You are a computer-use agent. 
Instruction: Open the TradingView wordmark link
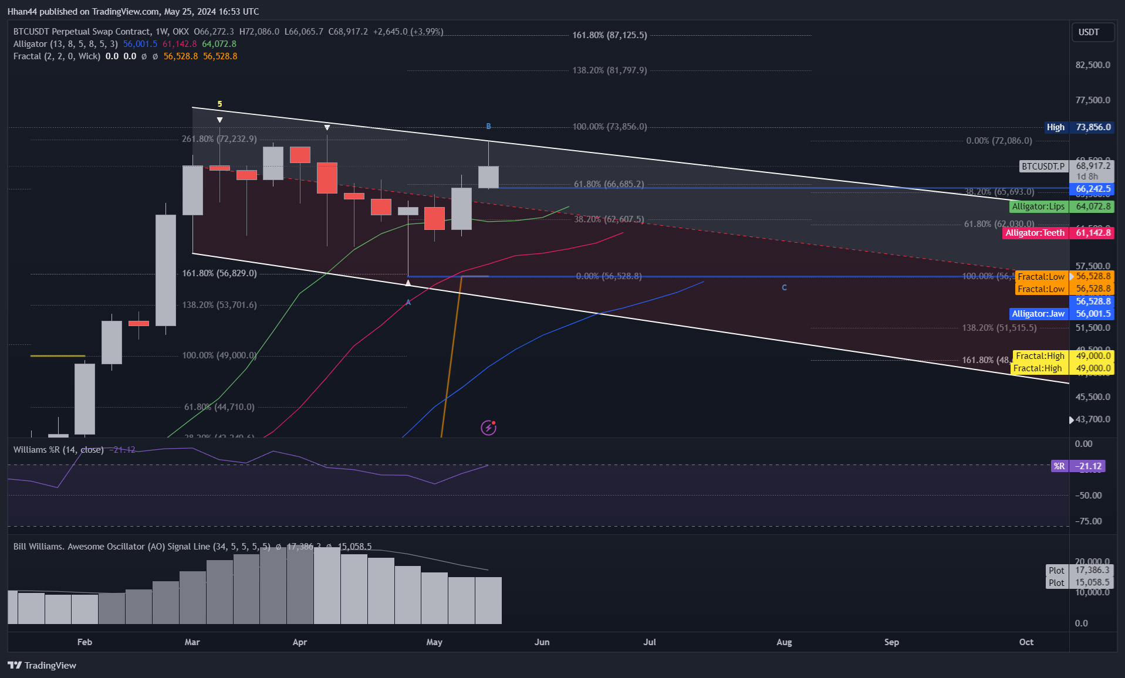pos(50,665)
